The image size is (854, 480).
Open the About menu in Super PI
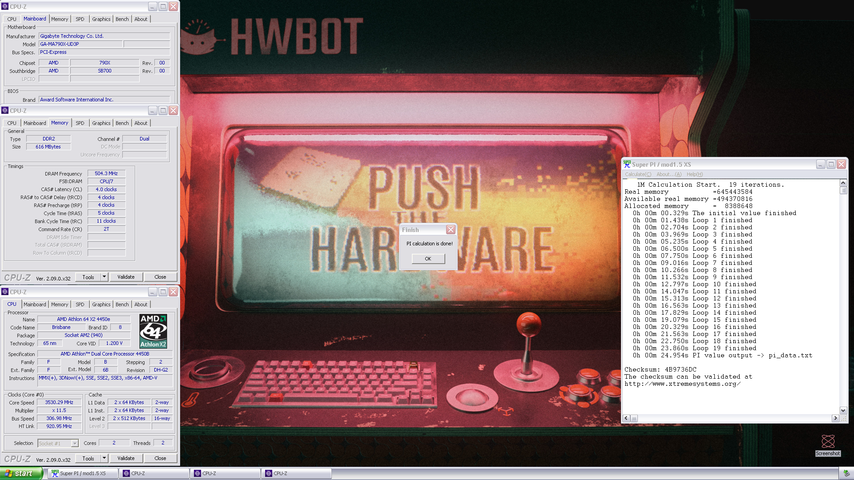[669, 174]
